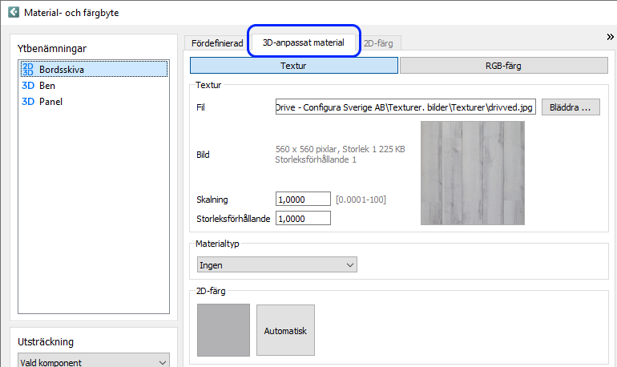Select the Ben surface row

(x=94, y=86)
